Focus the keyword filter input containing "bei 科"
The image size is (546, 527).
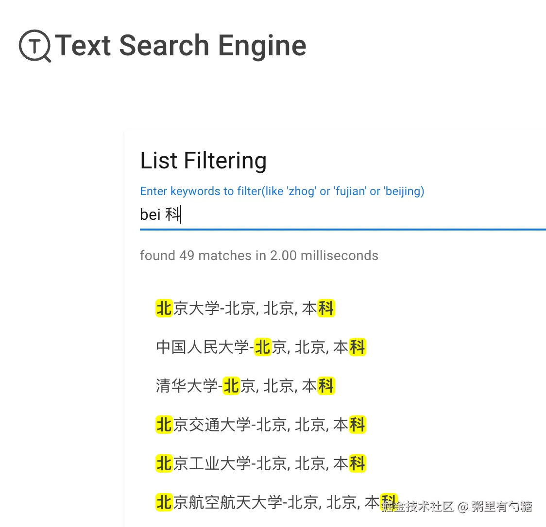point(340,214)
